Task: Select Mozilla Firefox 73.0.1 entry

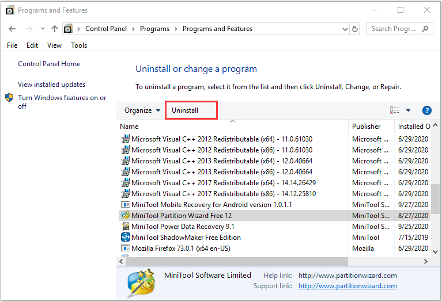Action: pos(274,249)
